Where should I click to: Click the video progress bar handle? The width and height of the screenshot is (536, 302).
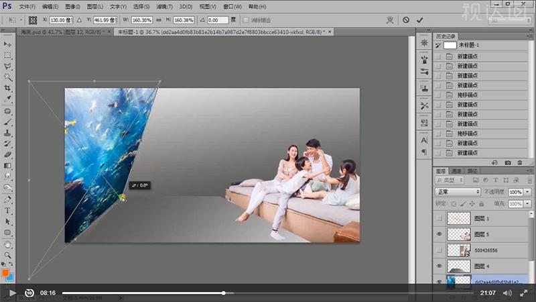click(223, 293)
